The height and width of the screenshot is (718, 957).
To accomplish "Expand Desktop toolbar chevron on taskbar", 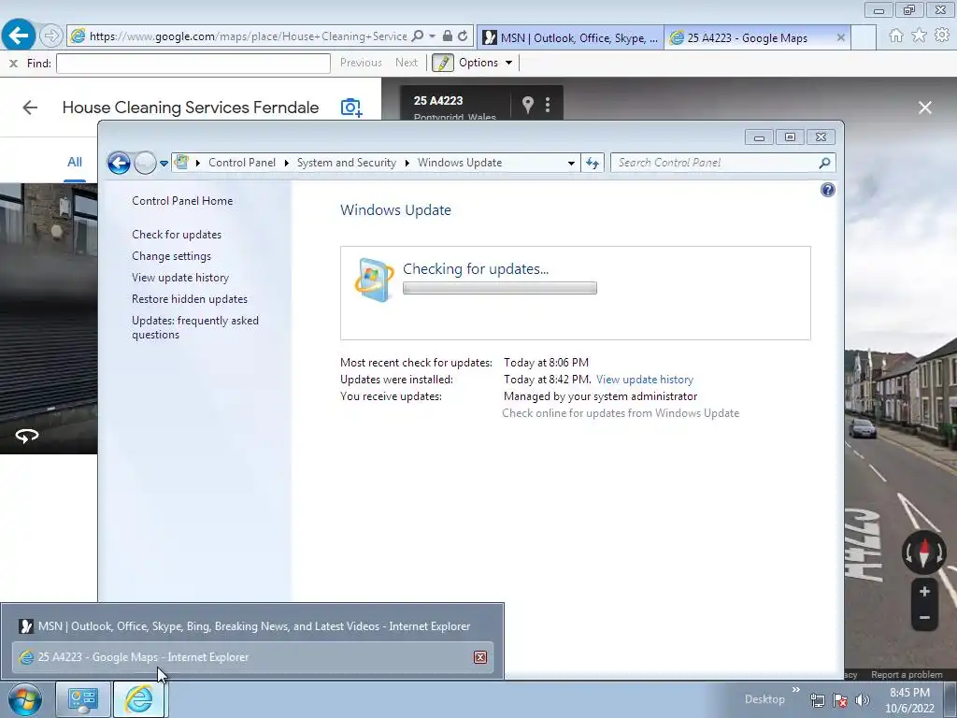I will [796, 690].
